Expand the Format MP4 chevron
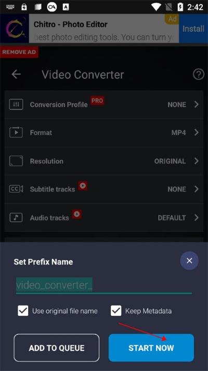The width and height of the screenshot is (208, 371). [196, 132]
